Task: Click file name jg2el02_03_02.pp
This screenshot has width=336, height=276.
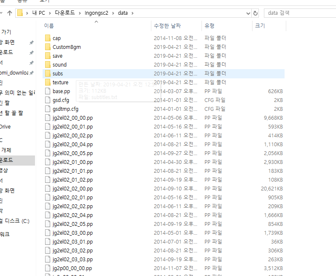Action: 73,251
